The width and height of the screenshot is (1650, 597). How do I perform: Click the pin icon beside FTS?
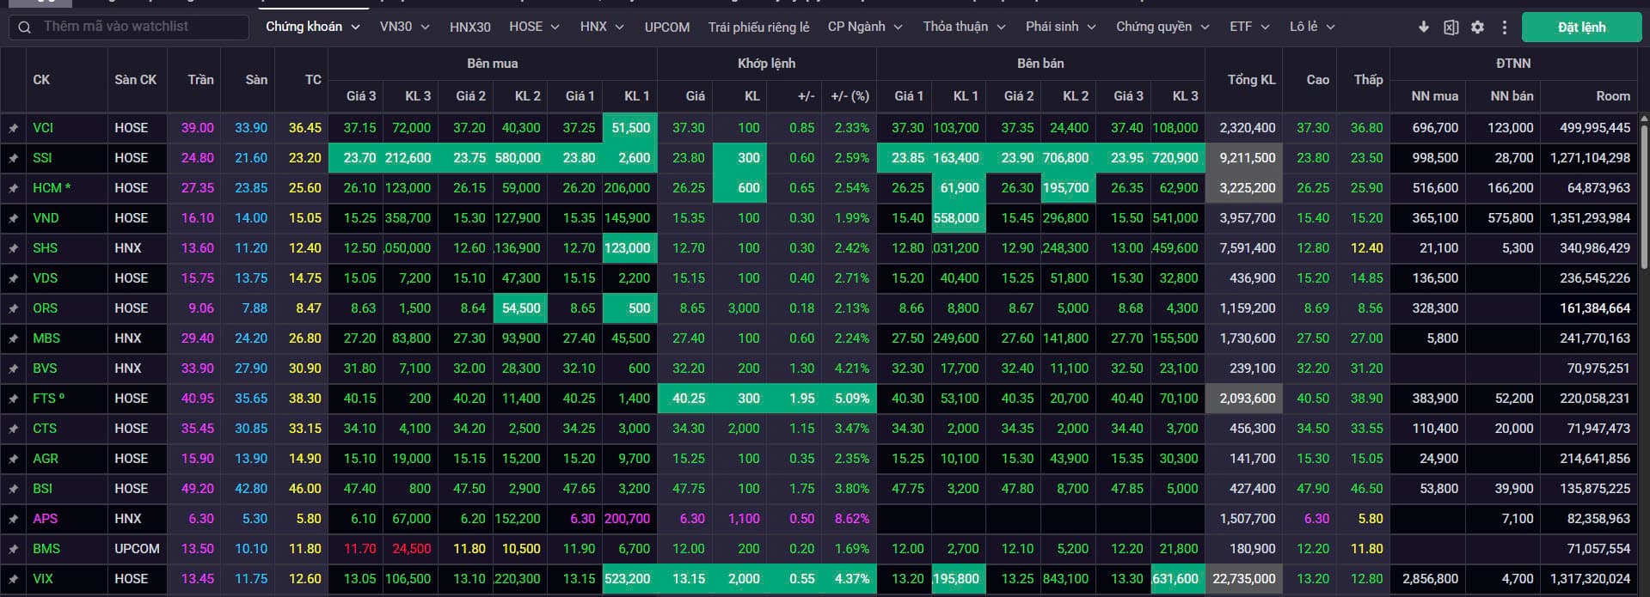point(13,399)
